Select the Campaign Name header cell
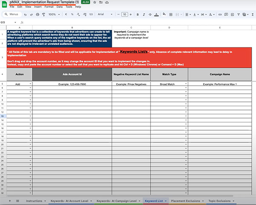 (x=220, y=74)
